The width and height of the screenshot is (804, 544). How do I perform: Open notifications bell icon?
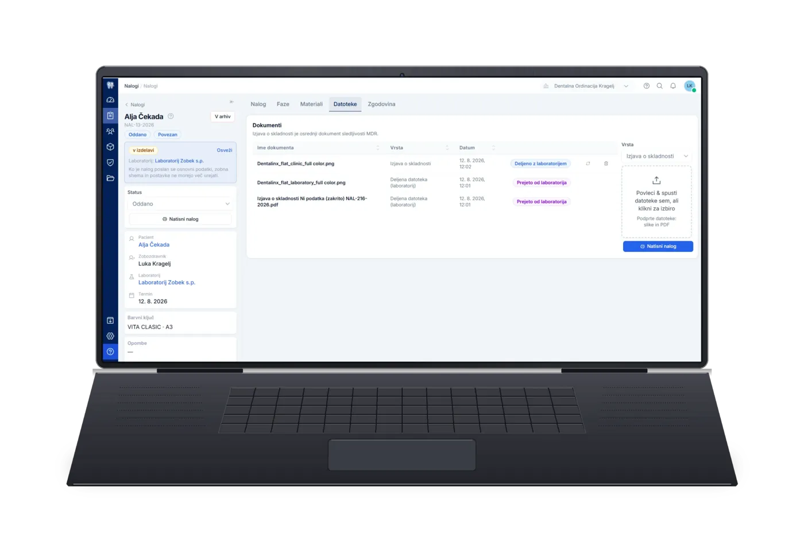673,86
